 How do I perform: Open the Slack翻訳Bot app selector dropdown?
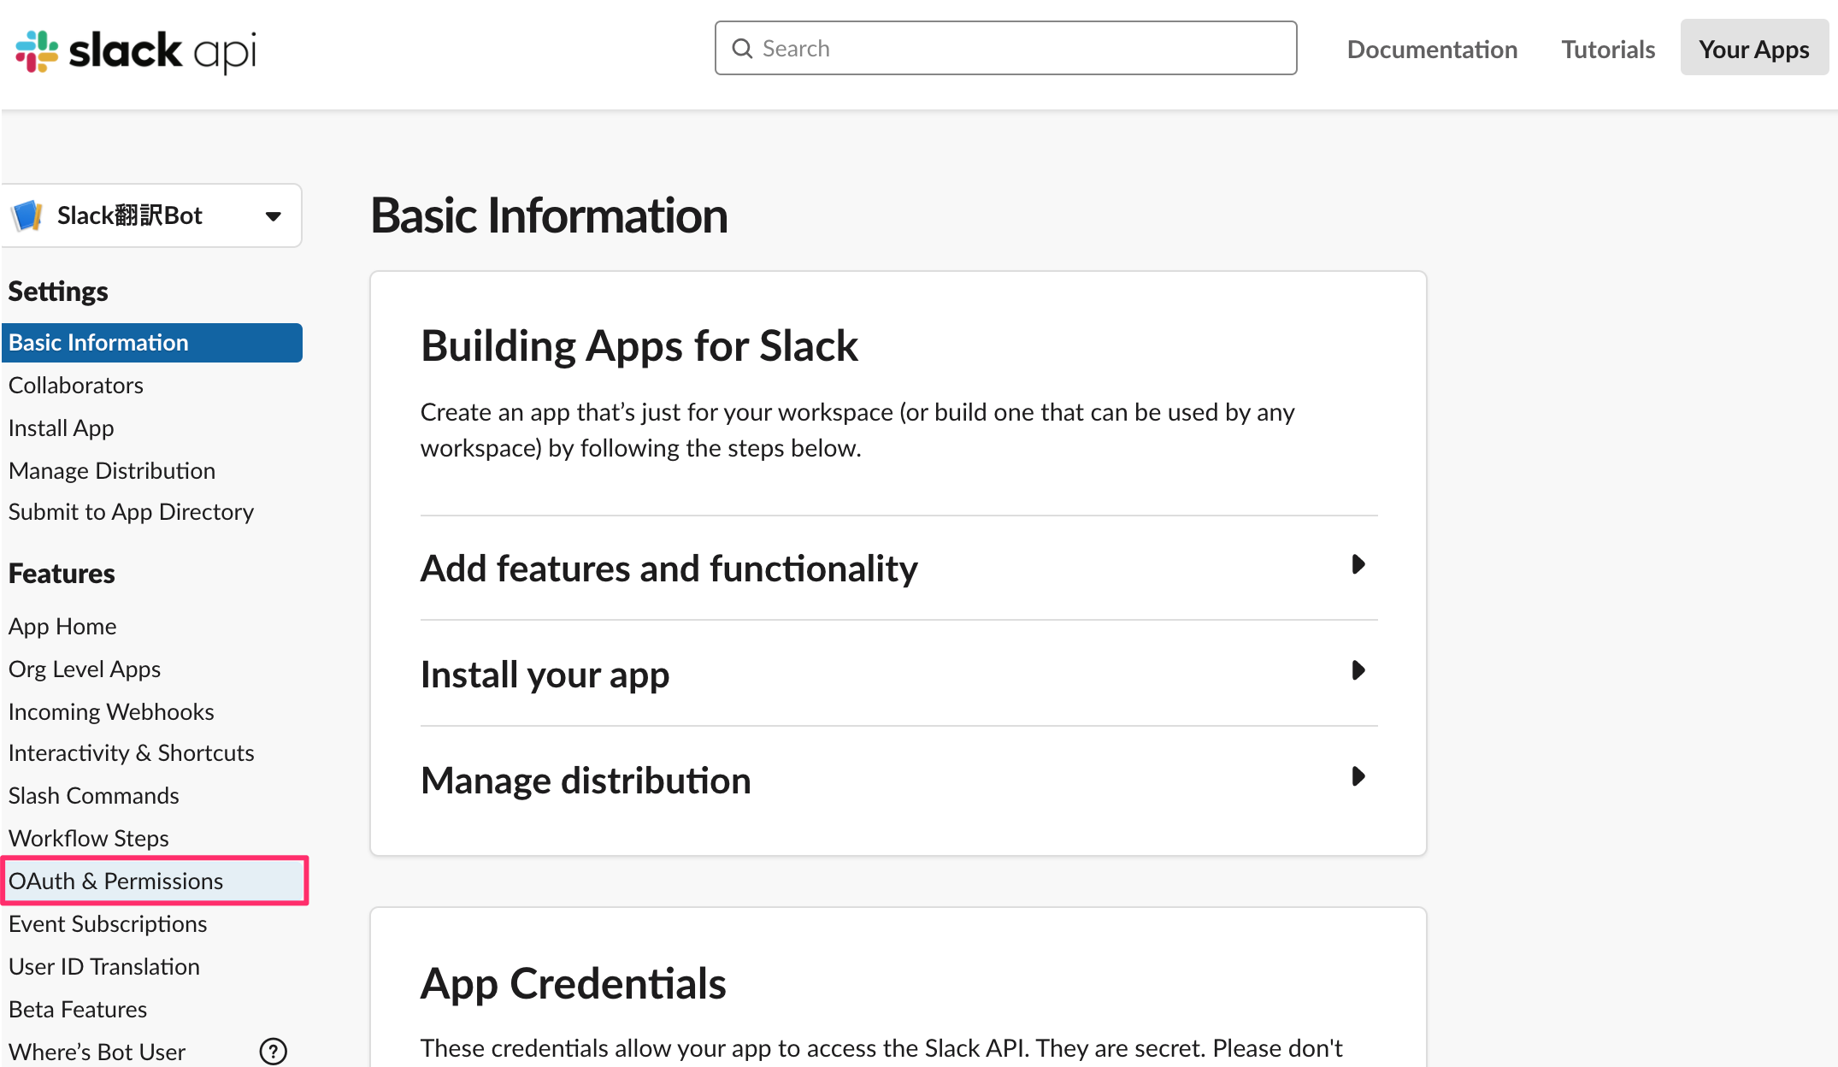(x=273, y=216)
